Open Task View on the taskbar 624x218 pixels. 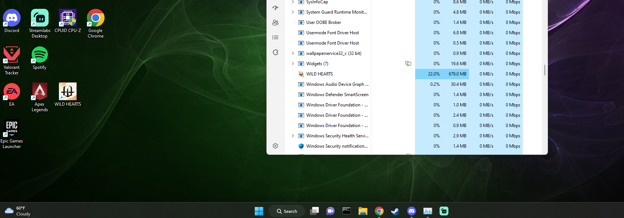314,211
